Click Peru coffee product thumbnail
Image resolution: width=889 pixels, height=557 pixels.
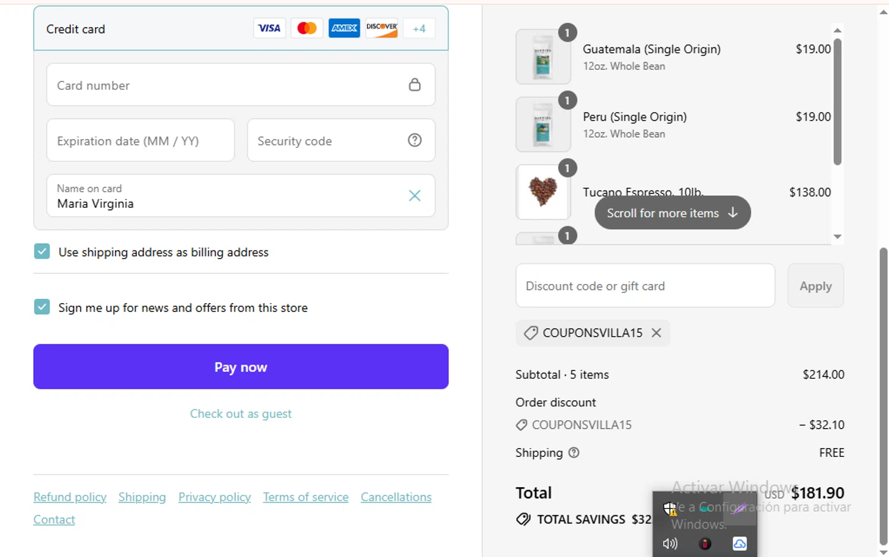[543, 124]
